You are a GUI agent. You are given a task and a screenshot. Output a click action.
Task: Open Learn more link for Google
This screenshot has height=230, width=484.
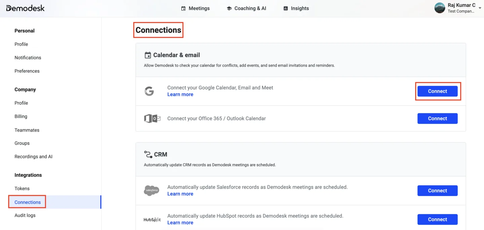180,95
